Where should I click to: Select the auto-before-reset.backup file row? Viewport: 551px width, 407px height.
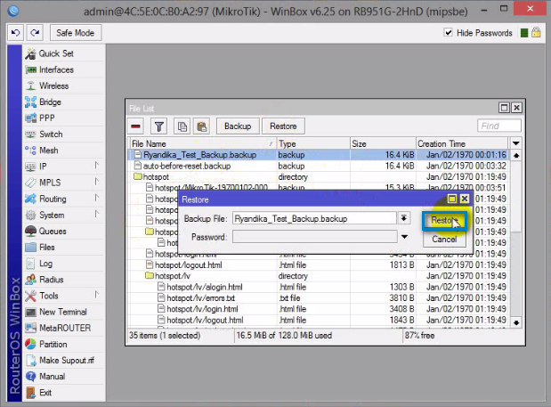tap(319, 166)
